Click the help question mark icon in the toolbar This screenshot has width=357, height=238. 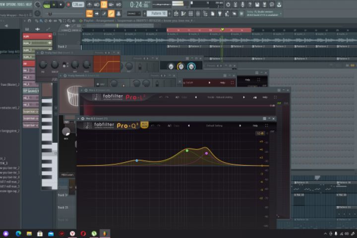(250, 4)
